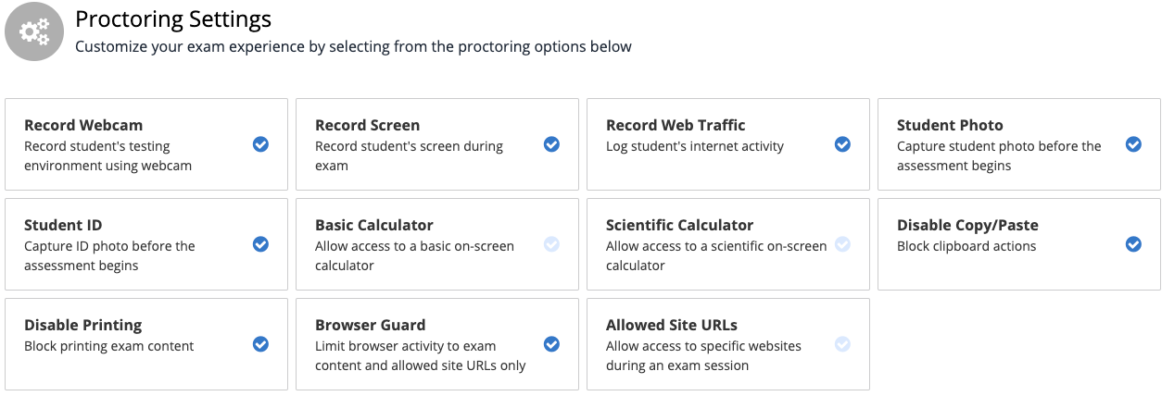Uncheck the Student Photo option
This screenshot has height=396, width=1162.
[x=1133, y=144]
